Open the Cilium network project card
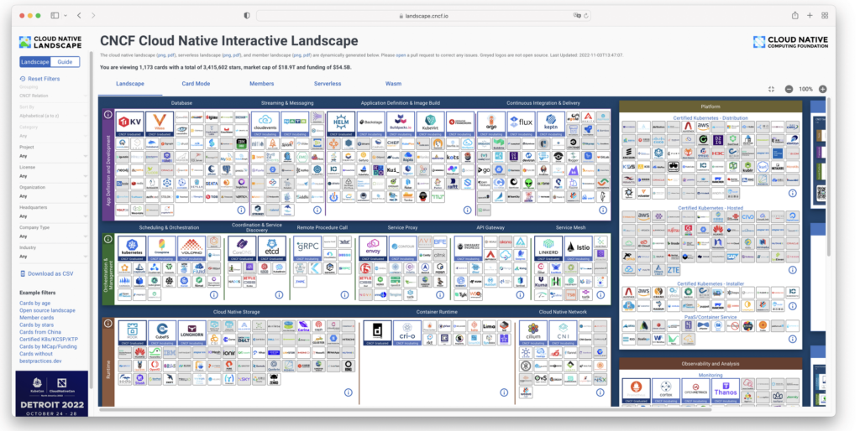The height and width of the screenshot is (431, 860). [x=533, y=332]
